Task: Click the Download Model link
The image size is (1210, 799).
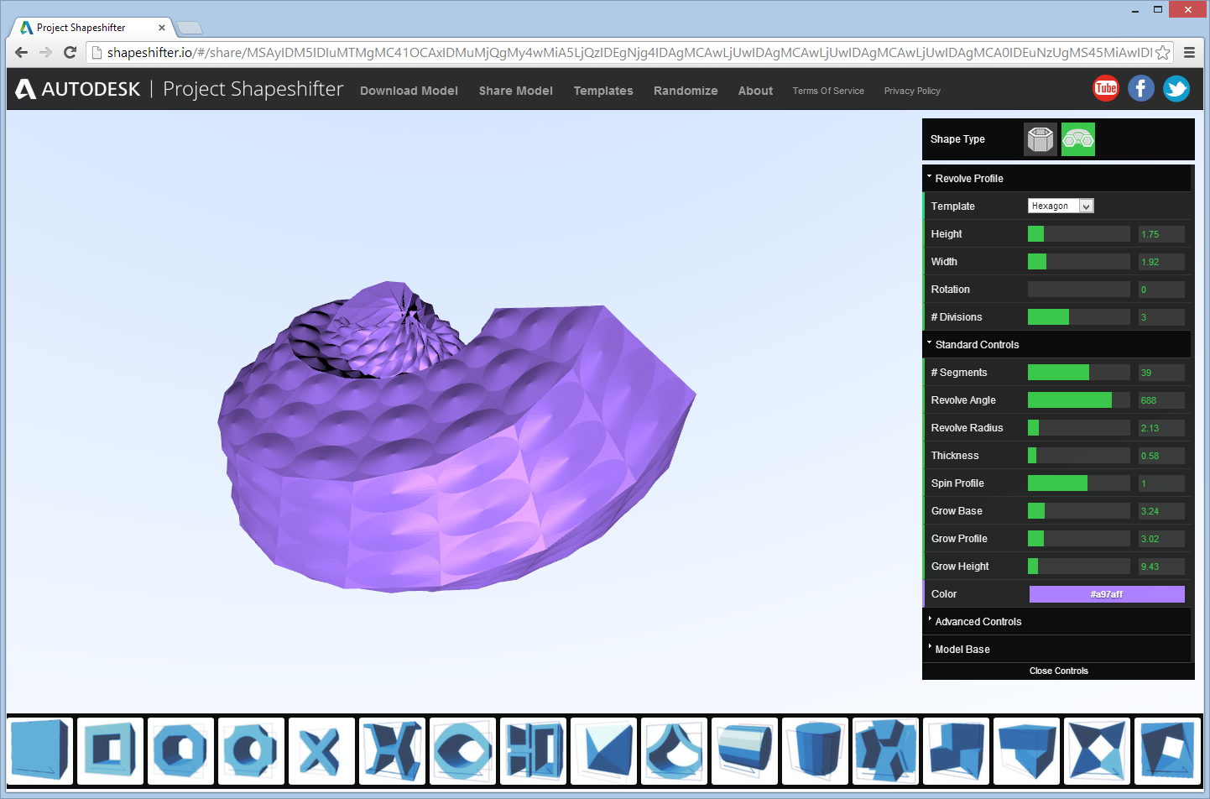Action: 409,91
